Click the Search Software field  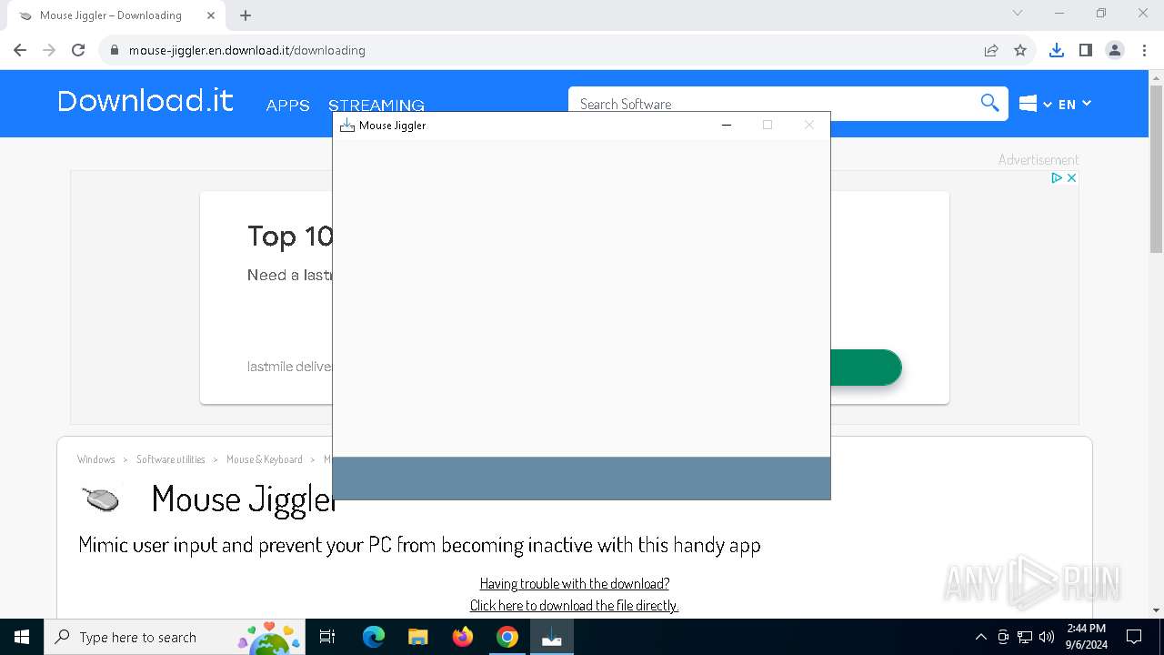click(771, 104)
